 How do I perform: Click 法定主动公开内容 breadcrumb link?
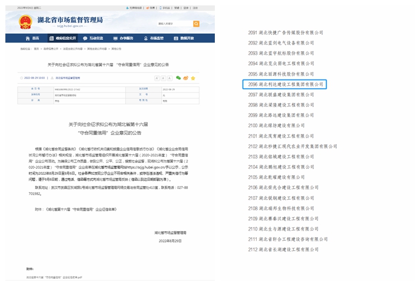coord(73,49)
